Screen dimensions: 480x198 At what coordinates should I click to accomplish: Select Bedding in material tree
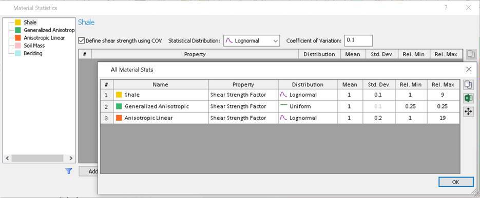coord(33,53)
